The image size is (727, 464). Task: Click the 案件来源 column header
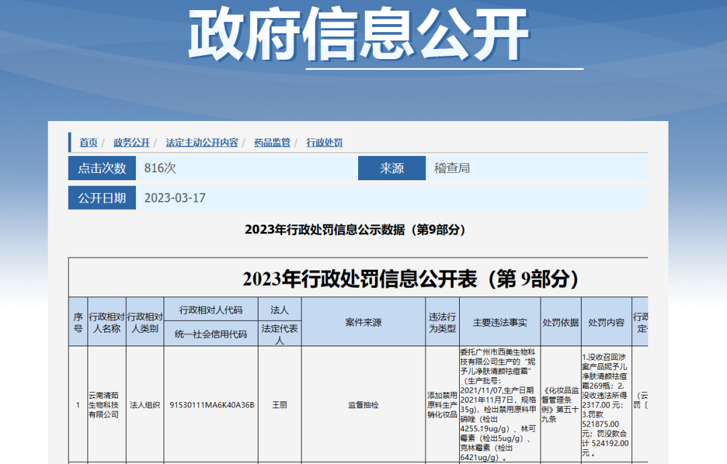363,323
